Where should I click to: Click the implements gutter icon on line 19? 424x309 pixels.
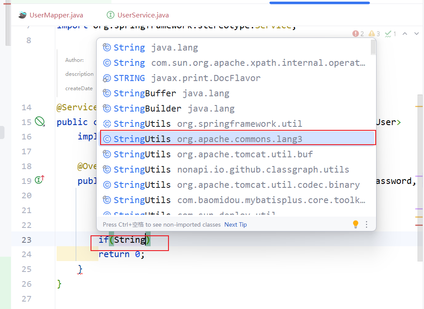(x=40, y=179)
